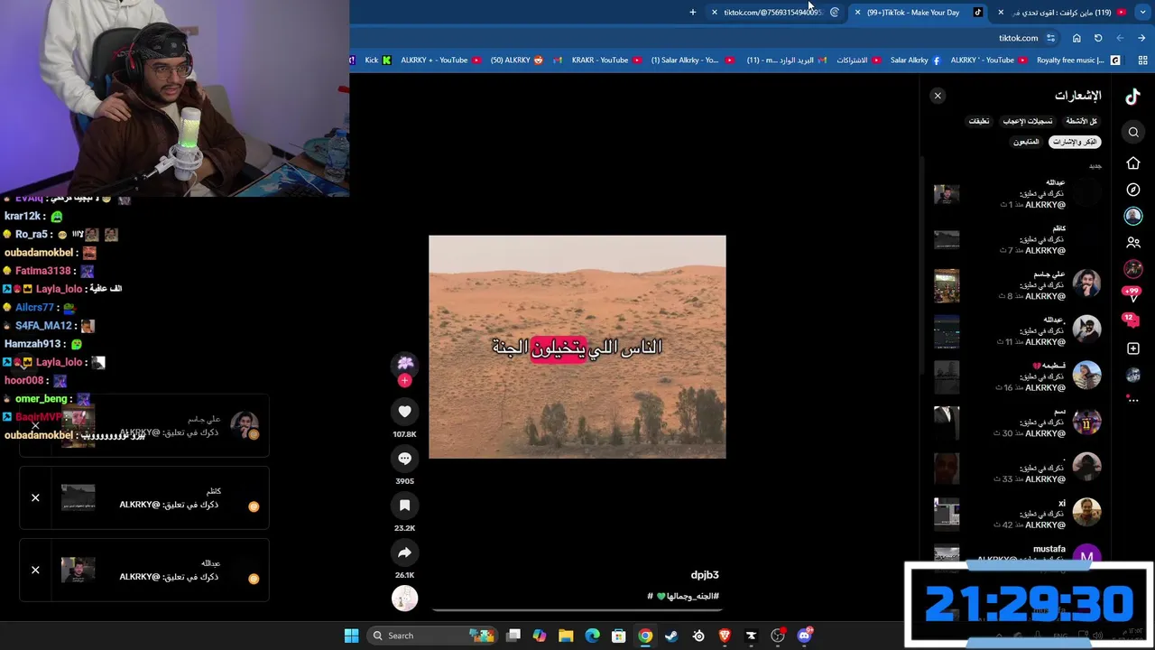Click the Windows Start button
This screenshot has height=650, width=1155.
pos(351,636)
